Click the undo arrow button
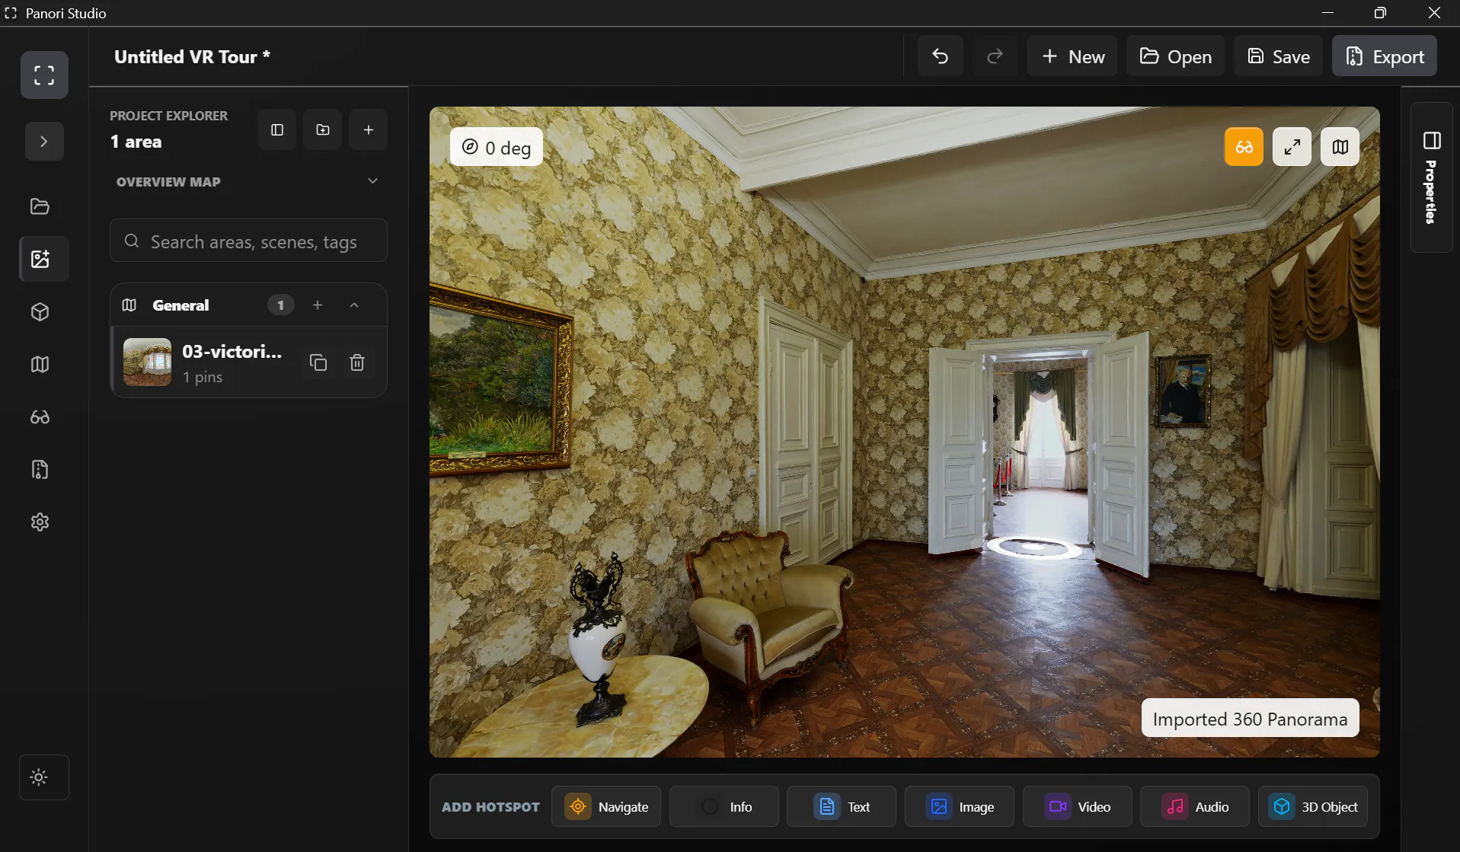 (941, 56)
